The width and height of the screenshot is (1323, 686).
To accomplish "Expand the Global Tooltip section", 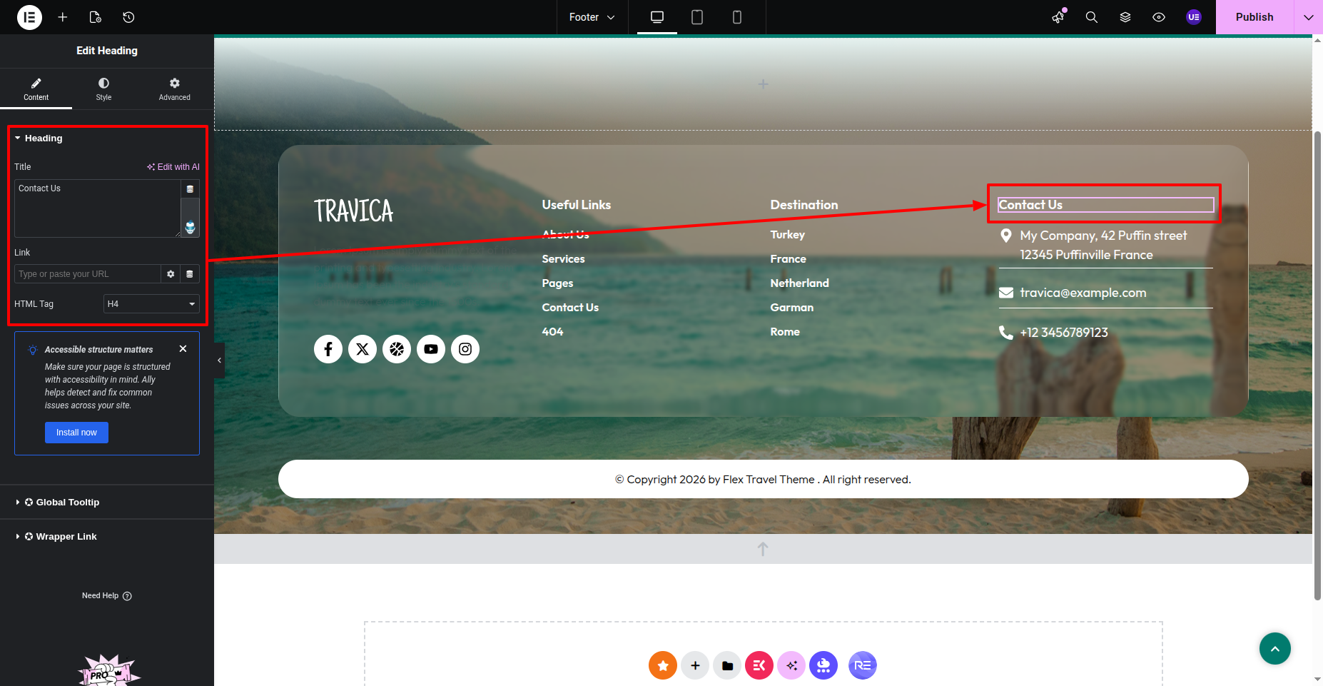I will [67, 503].
